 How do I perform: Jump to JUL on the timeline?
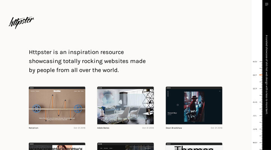click(x=255, y=115)
